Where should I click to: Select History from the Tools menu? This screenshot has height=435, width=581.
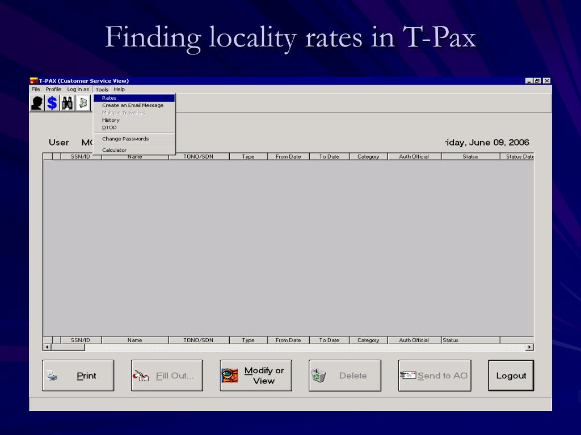134,120
